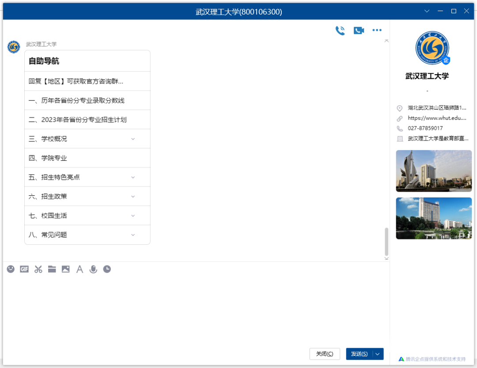Open font settings with the A icon

[79, 269]
